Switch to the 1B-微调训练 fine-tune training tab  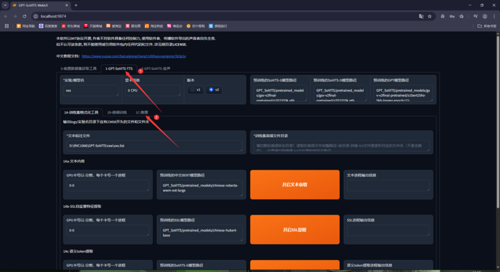[x=117, y=112]
